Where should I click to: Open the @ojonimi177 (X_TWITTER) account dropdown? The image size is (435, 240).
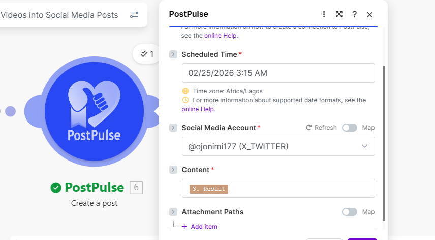point(278,146)
